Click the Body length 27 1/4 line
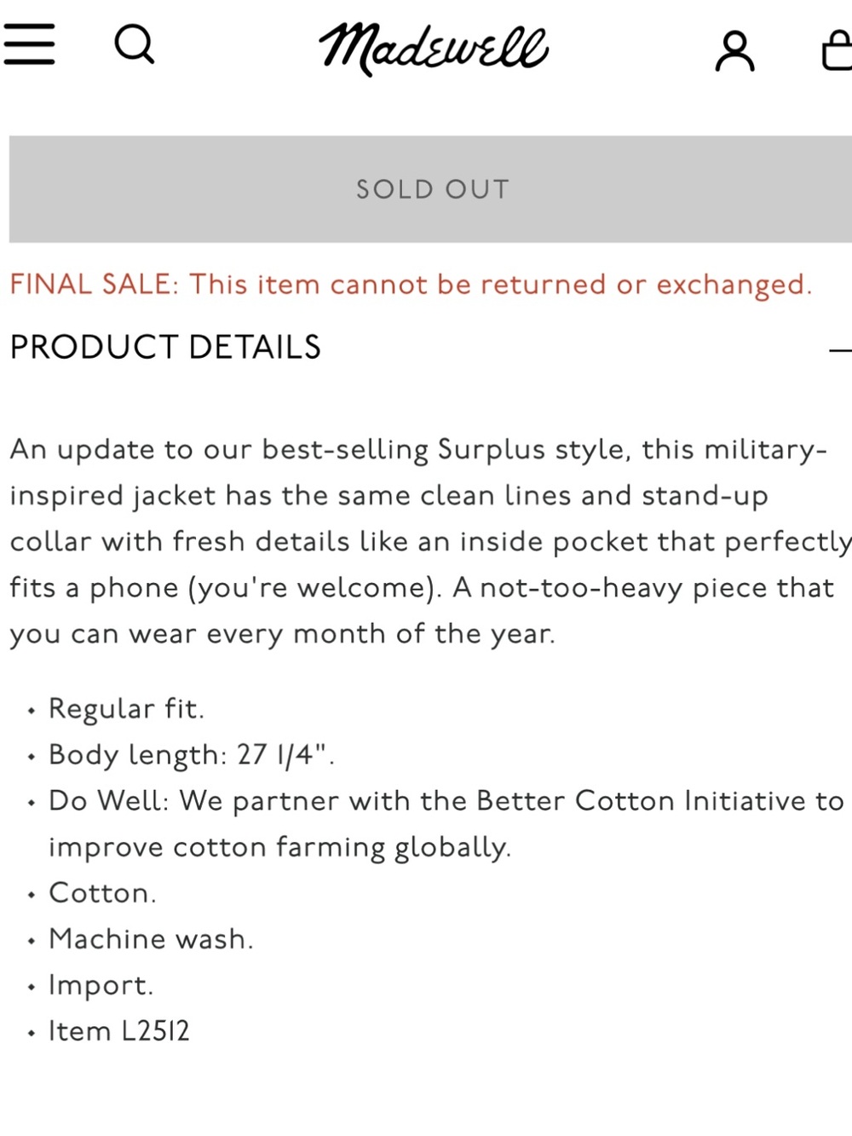The image size is (852, 1136). 191,755
